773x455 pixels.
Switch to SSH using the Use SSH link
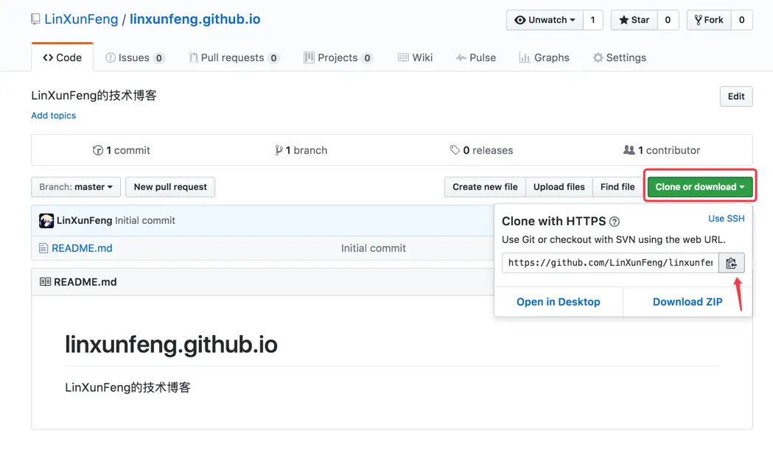[x=726, y=219]
